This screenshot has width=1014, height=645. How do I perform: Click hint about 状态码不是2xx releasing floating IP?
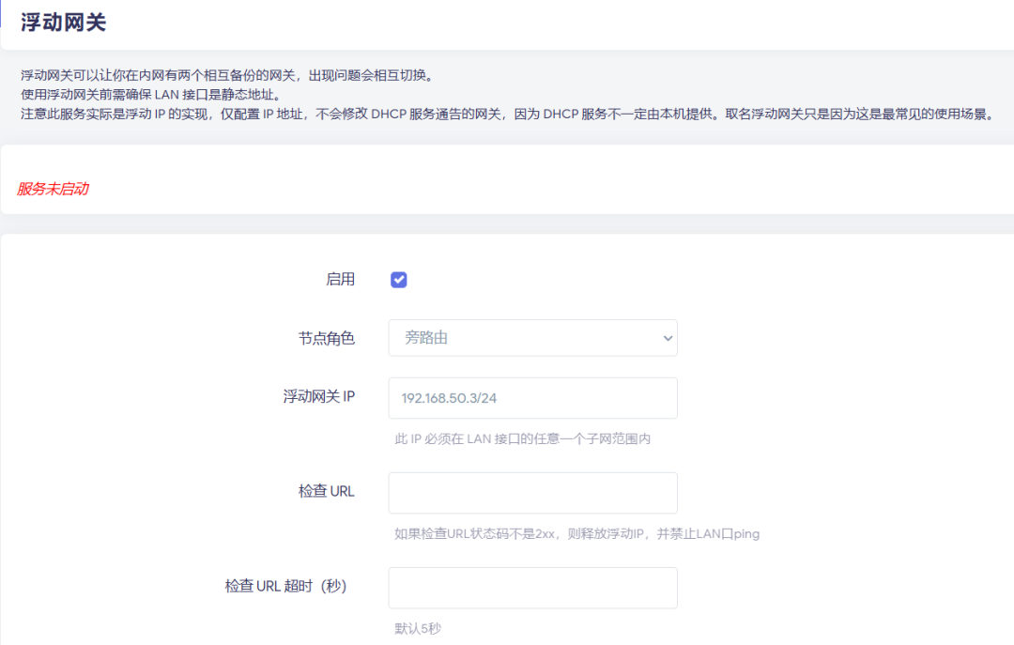click(x=576, y=534)
